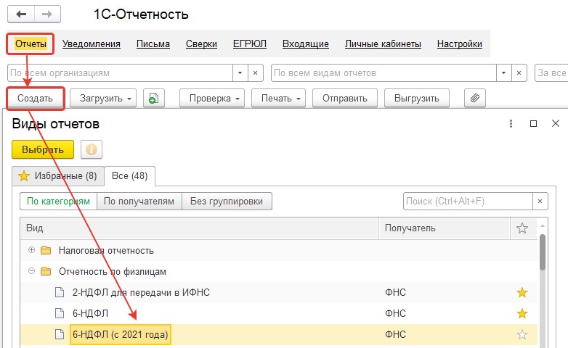Expand the report types filter dropdown
Screen dimensions: 568x348
(503, 73)
